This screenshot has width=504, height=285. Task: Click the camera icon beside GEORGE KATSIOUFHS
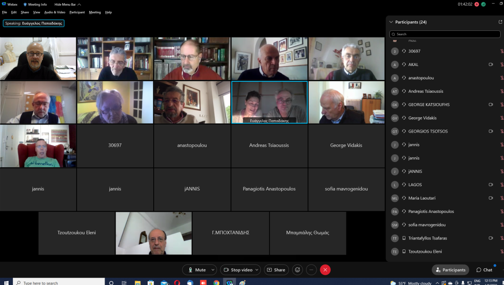coord(491,104)
